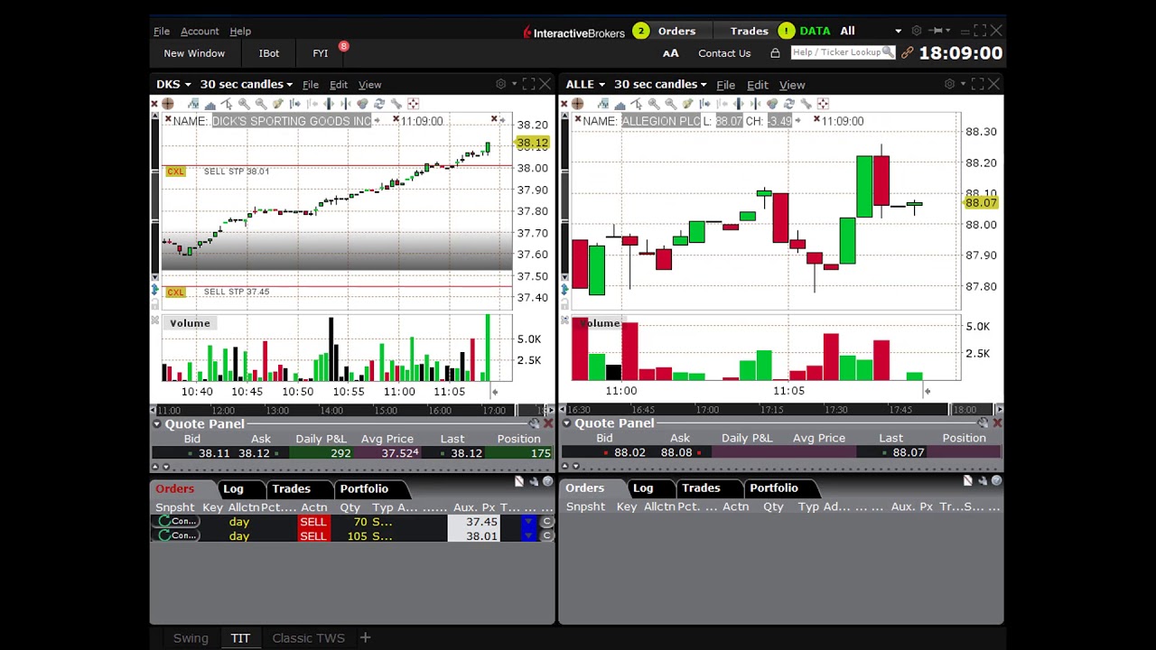Click the AA font size icon
This screenshot has width=1156, height=650.
[670, 53]
